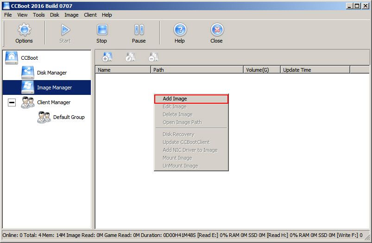The height and width of the screenshot is (243, 372).
Task: Open the View menu
Action: (x=22, y=15)
